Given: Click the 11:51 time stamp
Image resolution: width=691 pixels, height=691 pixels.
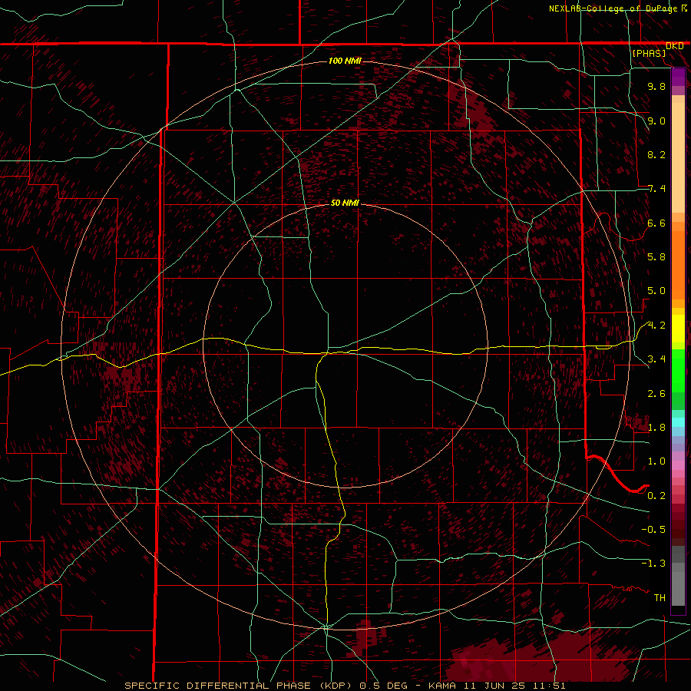Looking at the screenshot, I should [550, 686].
